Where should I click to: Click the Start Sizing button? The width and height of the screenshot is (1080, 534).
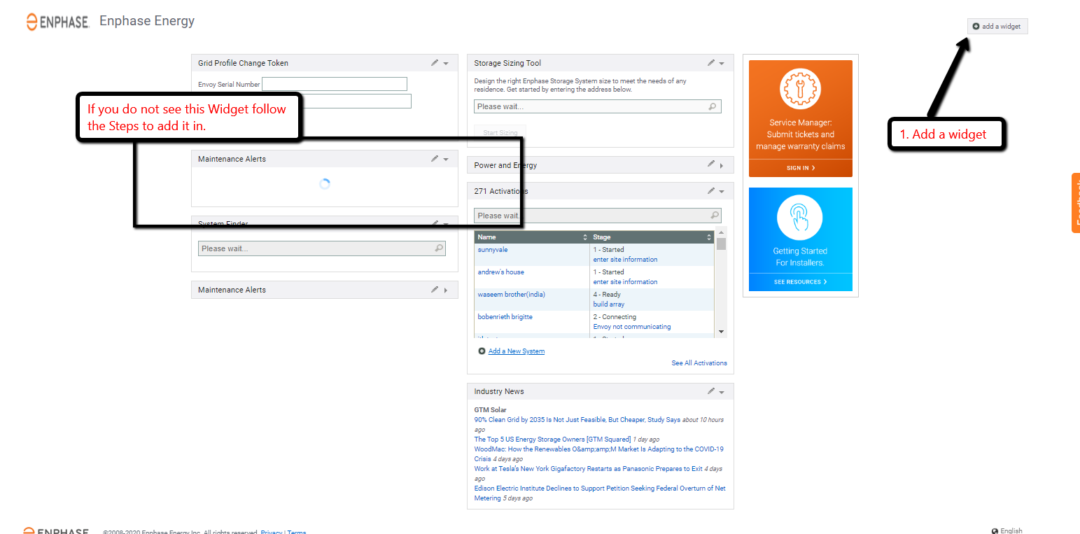coord(500,133)
